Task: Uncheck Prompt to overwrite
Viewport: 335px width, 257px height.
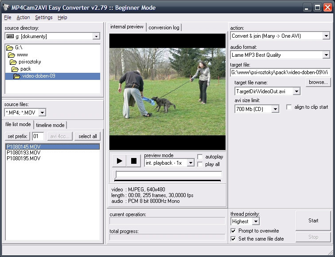Action: point(234,231)
